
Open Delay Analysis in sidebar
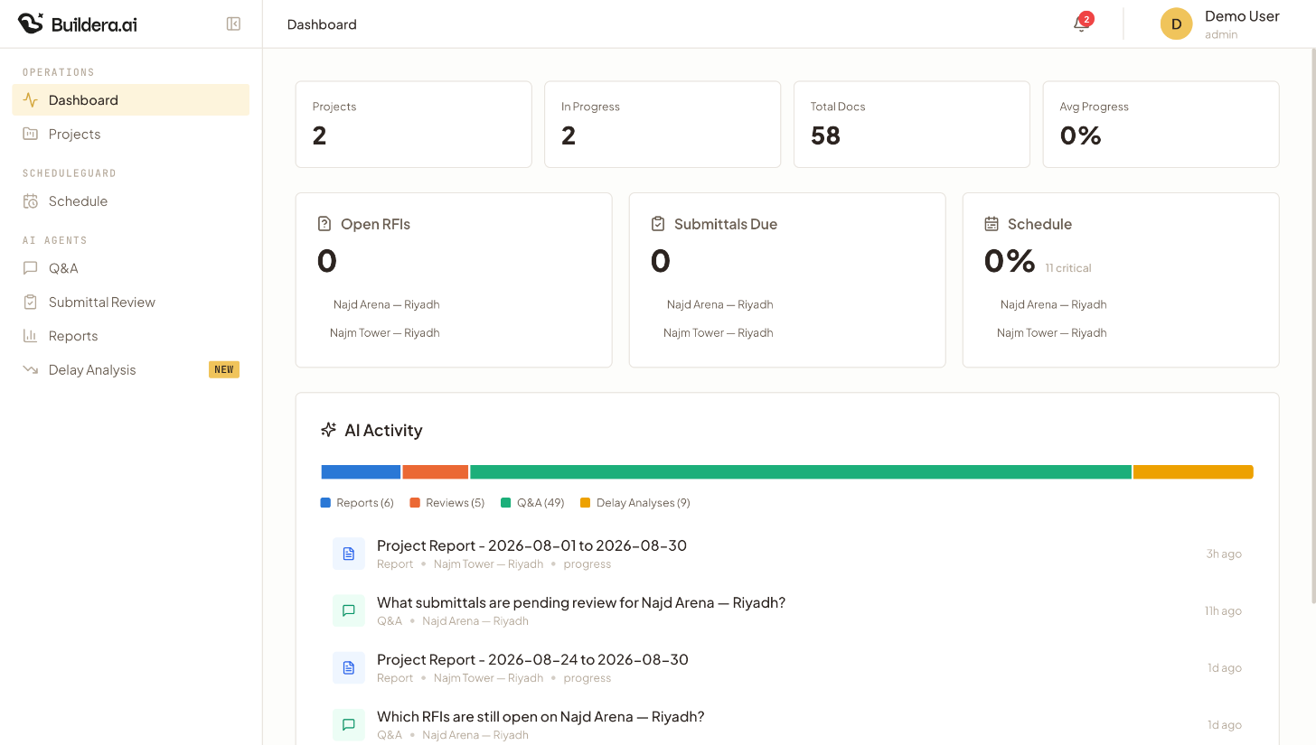click(x=130, y=369)
